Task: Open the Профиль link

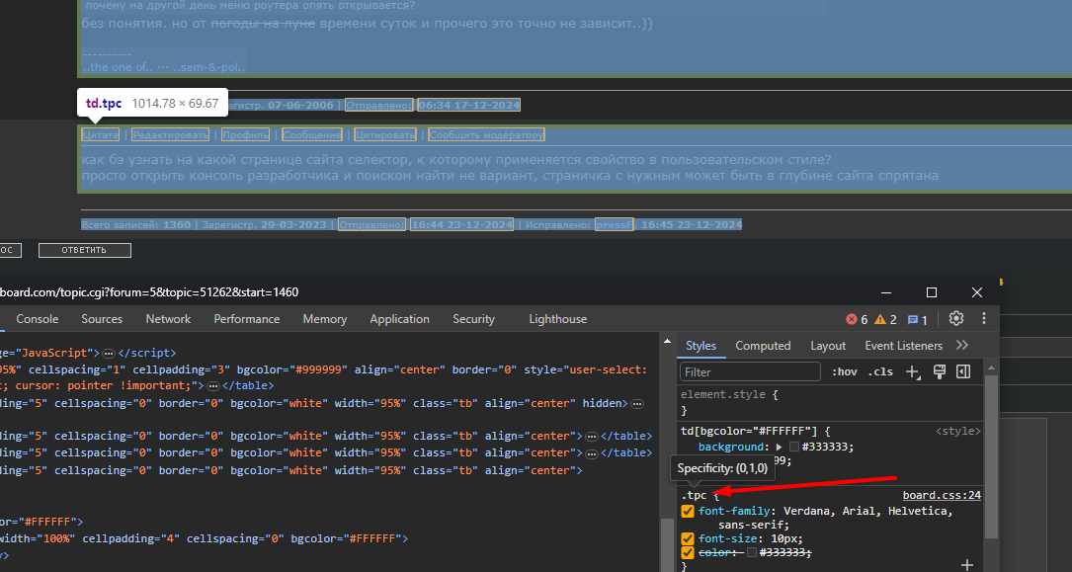Action: click(x=246, y=134)
